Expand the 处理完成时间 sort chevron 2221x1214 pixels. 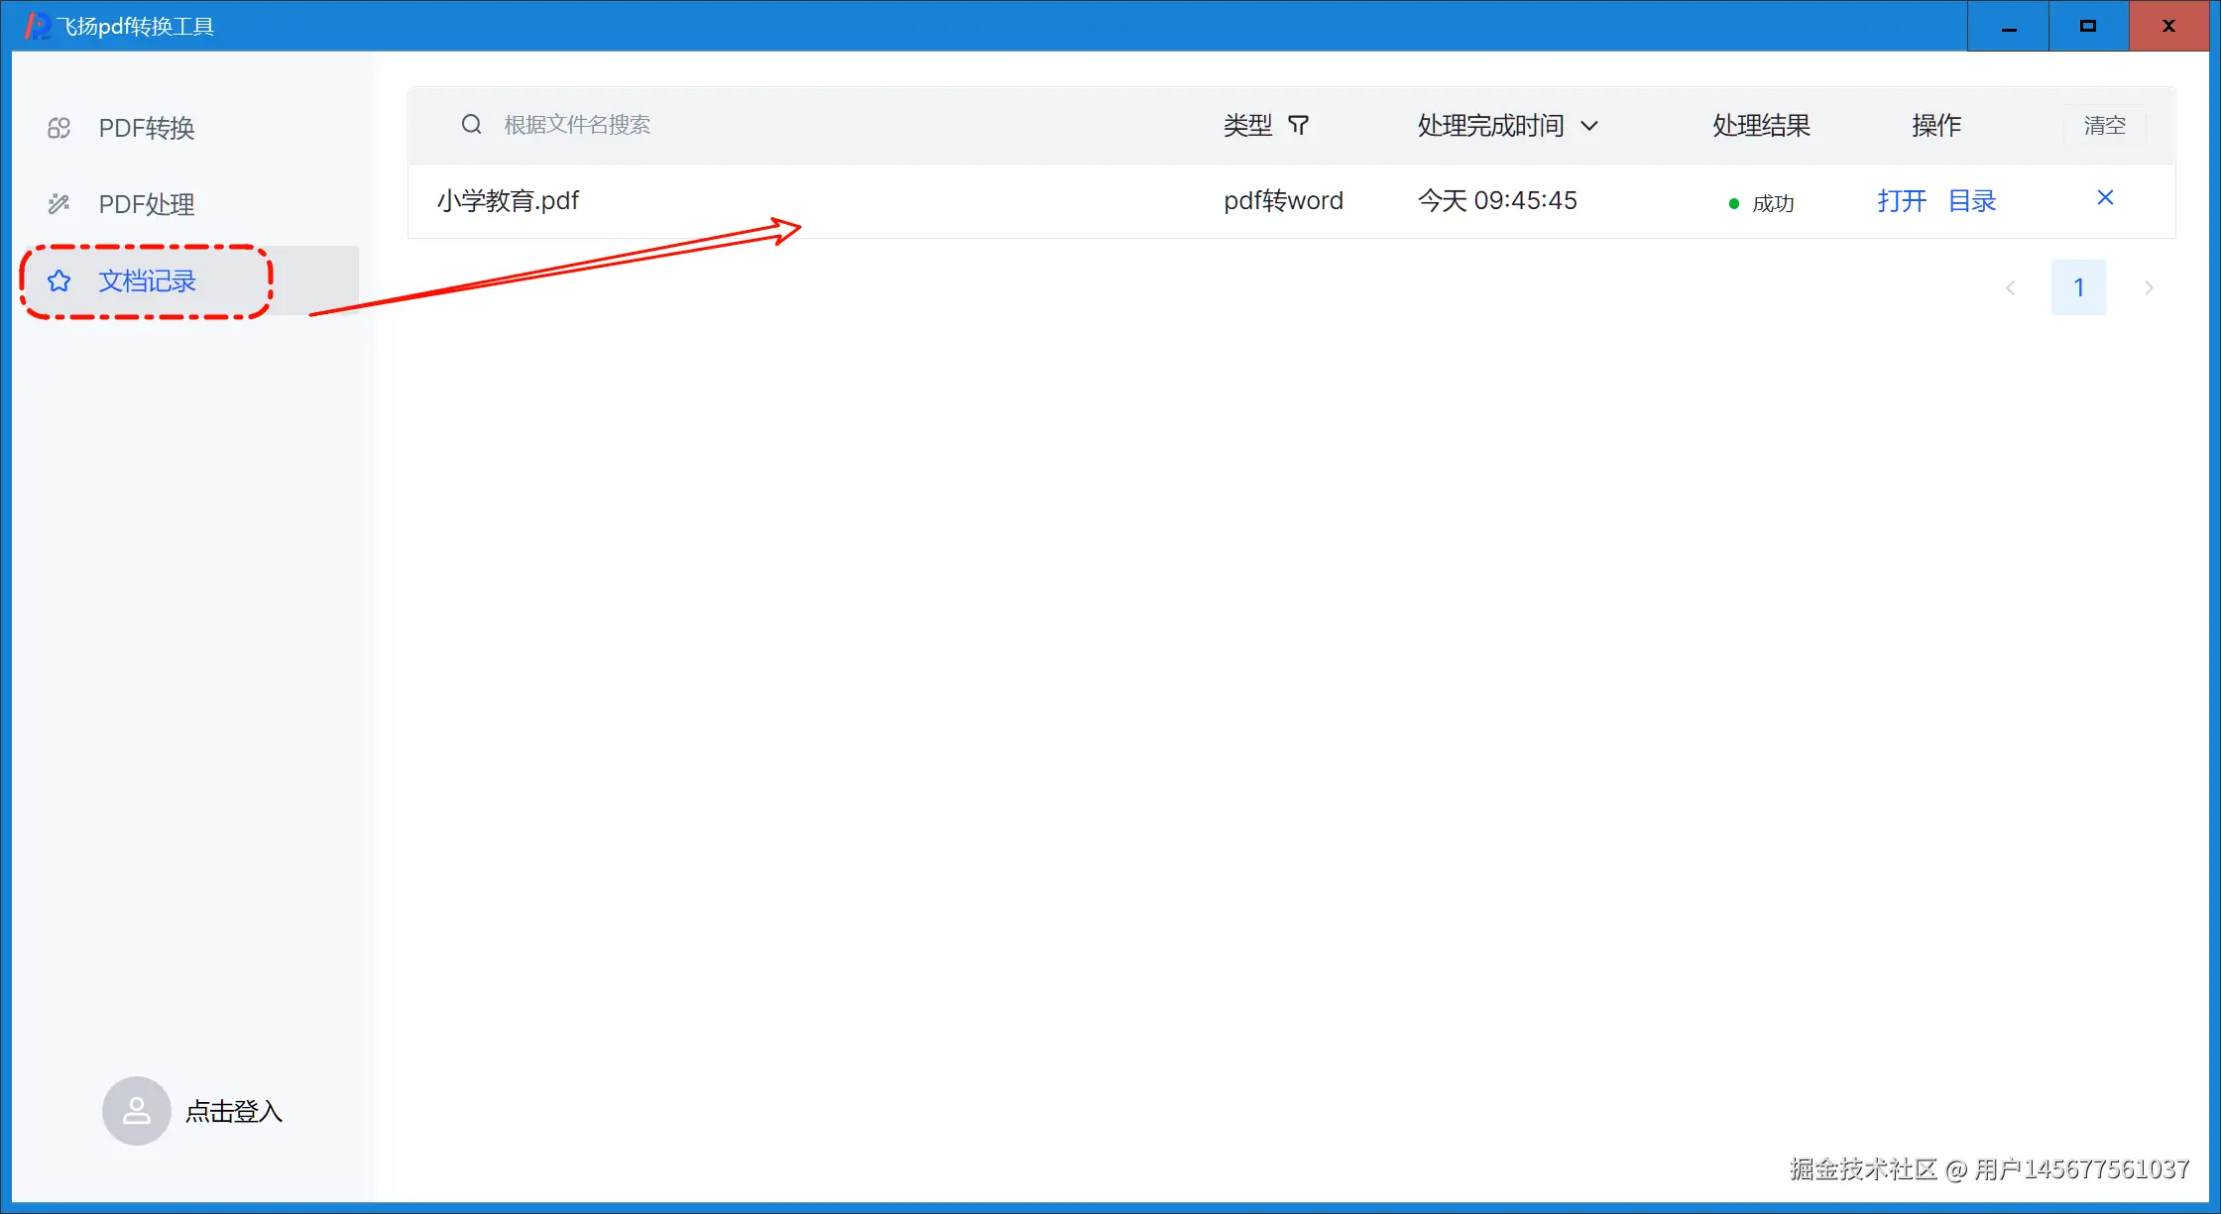click(x=1589, y=126)
